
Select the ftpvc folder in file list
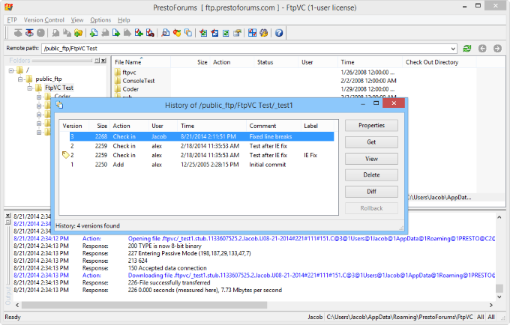tap(125, 72)
